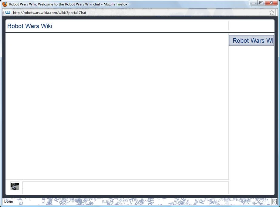Click the Firefox logo in title bar

[x=5, y=4]
